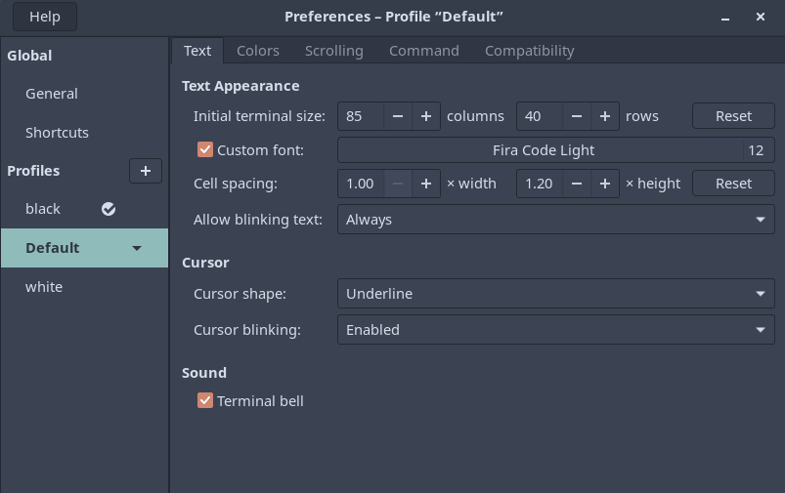Click the columns number field showing 85
The width and height of the screenshot is (785, 493).
tap(361, 116)
